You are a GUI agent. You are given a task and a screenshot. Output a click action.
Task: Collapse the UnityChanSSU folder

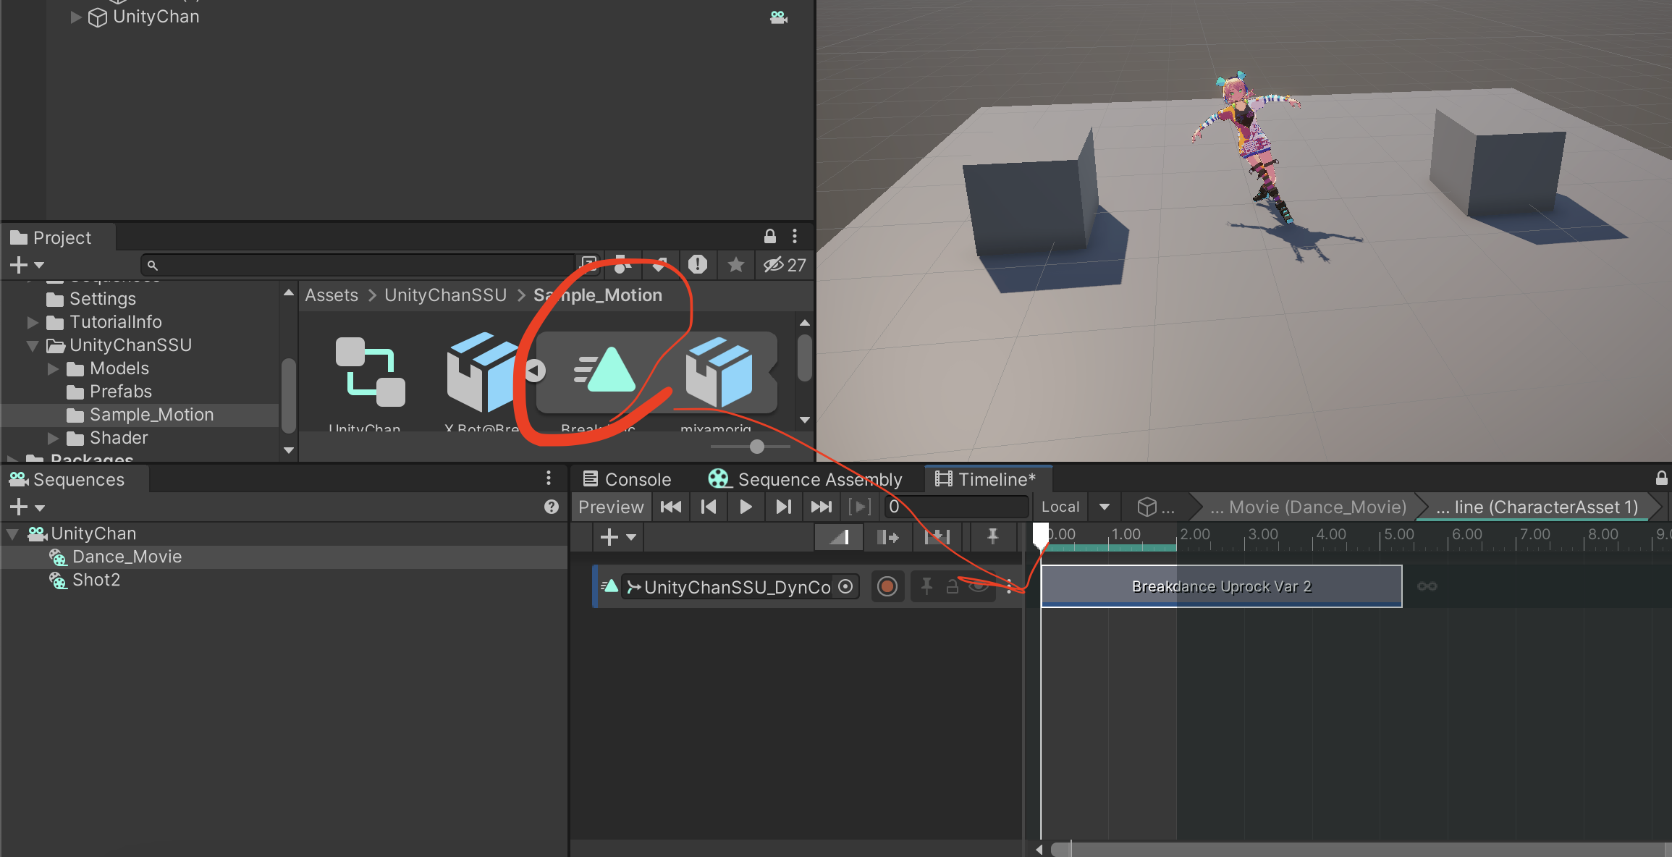(33, 345)
